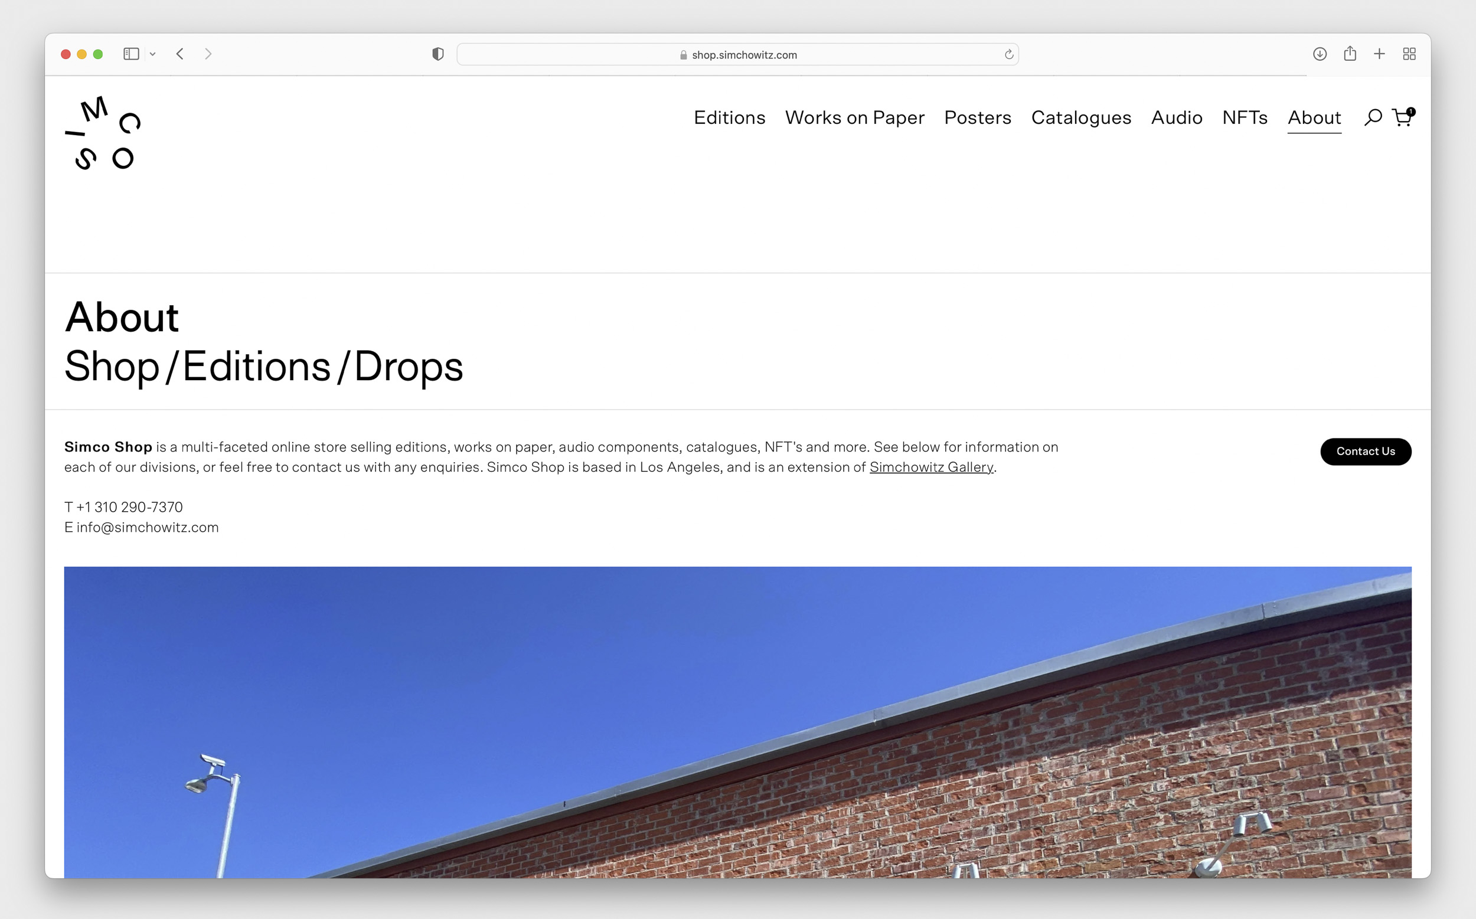Select Catalogues in navigation
1476x919 pixels.
[x=1081, y=117]
